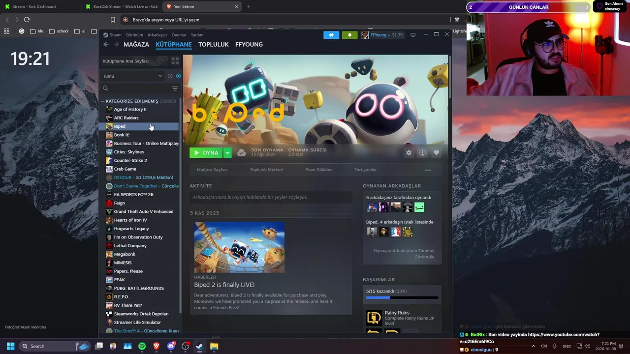Screen dimensions: 630x354
Task: Open Görünüm menu
Action: [134, 35]
